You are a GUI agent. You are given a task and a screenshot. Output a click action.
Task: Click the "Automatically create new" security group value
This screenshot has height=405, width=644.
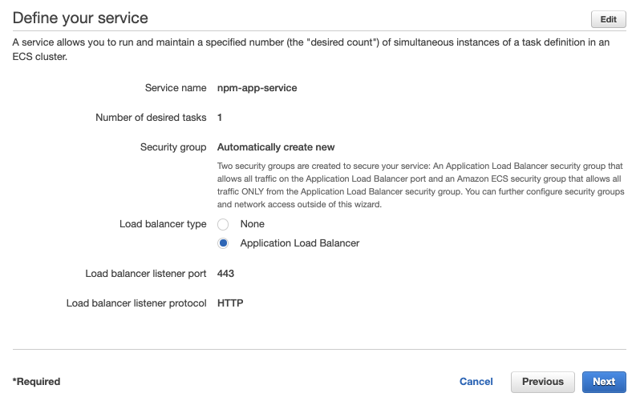[276, 147]
